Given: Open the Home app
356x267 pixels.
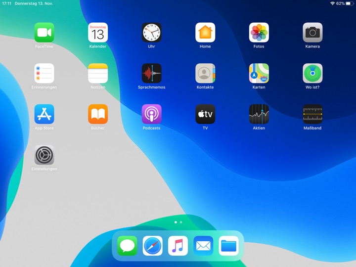Looking at the screenshot, I should [x=205, y=33].
